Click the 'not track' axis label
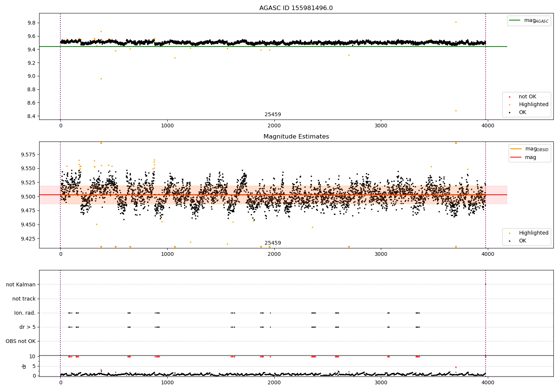The image size is (559, 391). (x=24, y=299)
